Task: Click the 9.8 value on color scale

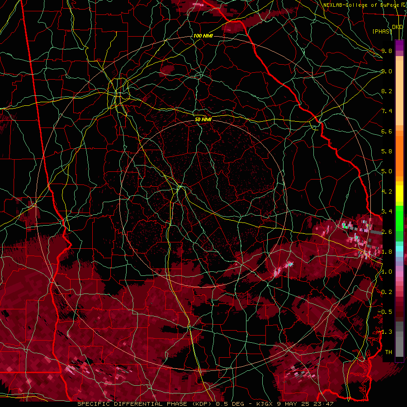Action: [x=387, y=51]
